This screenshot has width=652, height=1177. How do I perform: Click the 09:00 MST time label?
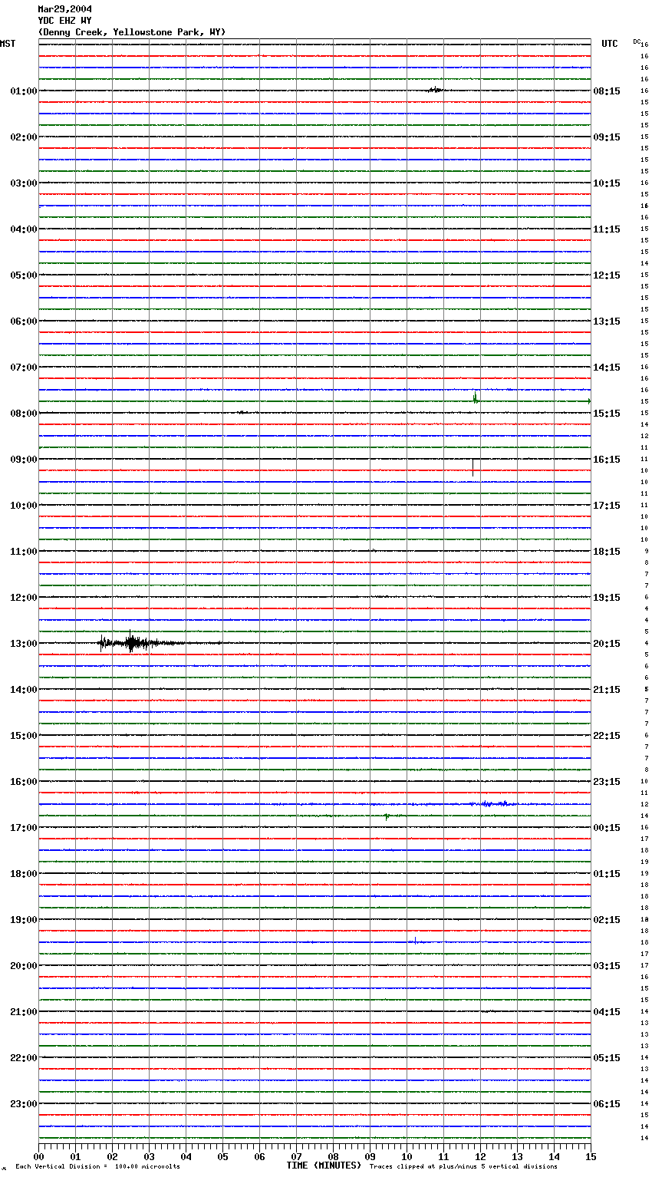(24, 460)
